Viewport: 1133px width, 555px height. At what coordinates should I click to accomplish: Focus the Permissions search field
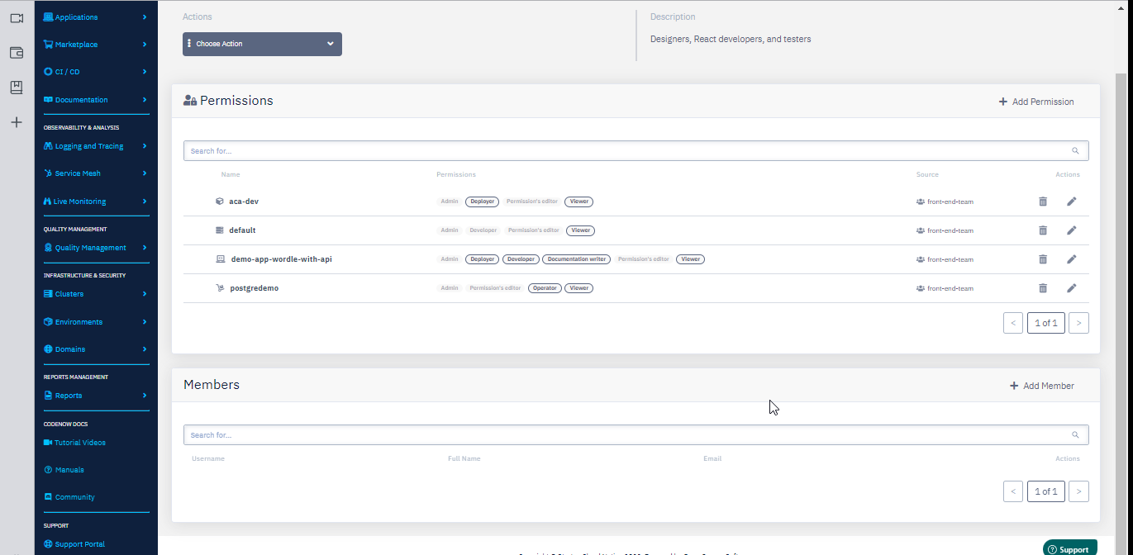point(636,151)
